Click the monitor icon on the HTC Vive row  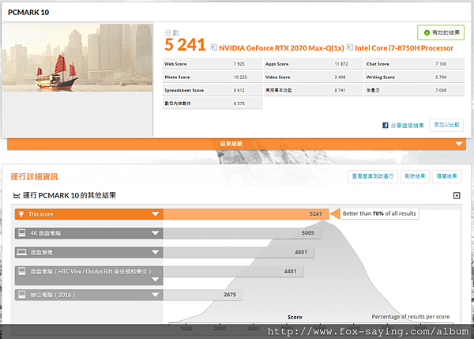[x=22, y=271]
